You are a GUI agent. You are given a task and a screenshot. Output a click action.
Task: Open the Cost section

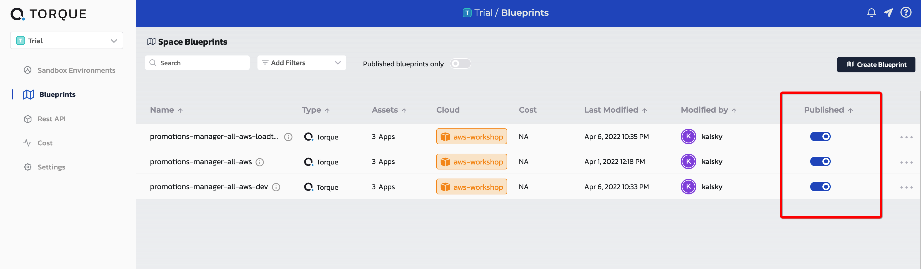[x=38, y=143]
